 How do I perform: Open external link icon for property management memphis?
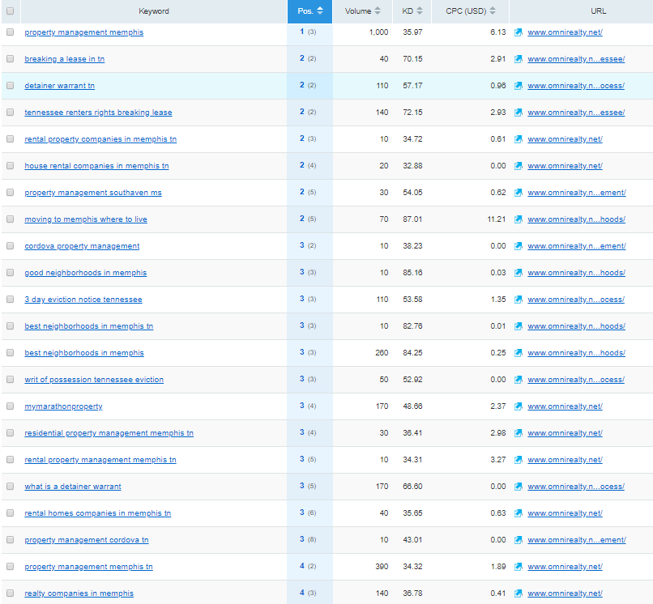coord(518,32)
